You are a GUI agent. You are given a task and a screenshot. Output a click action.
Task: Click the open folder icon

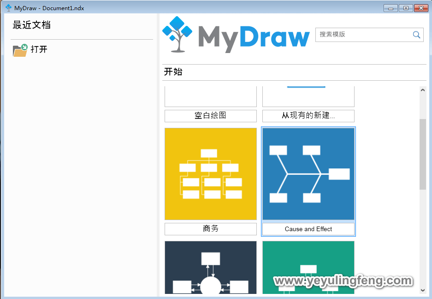[x=20, y=50]
